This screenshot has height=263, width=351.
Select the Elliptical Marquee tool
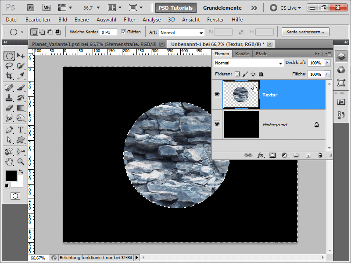point(9,56)
